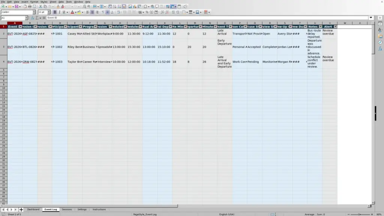The width and height of the screenshot is (384, 216).
Task: Click English (USA) language in status bar
Action: 226,214
